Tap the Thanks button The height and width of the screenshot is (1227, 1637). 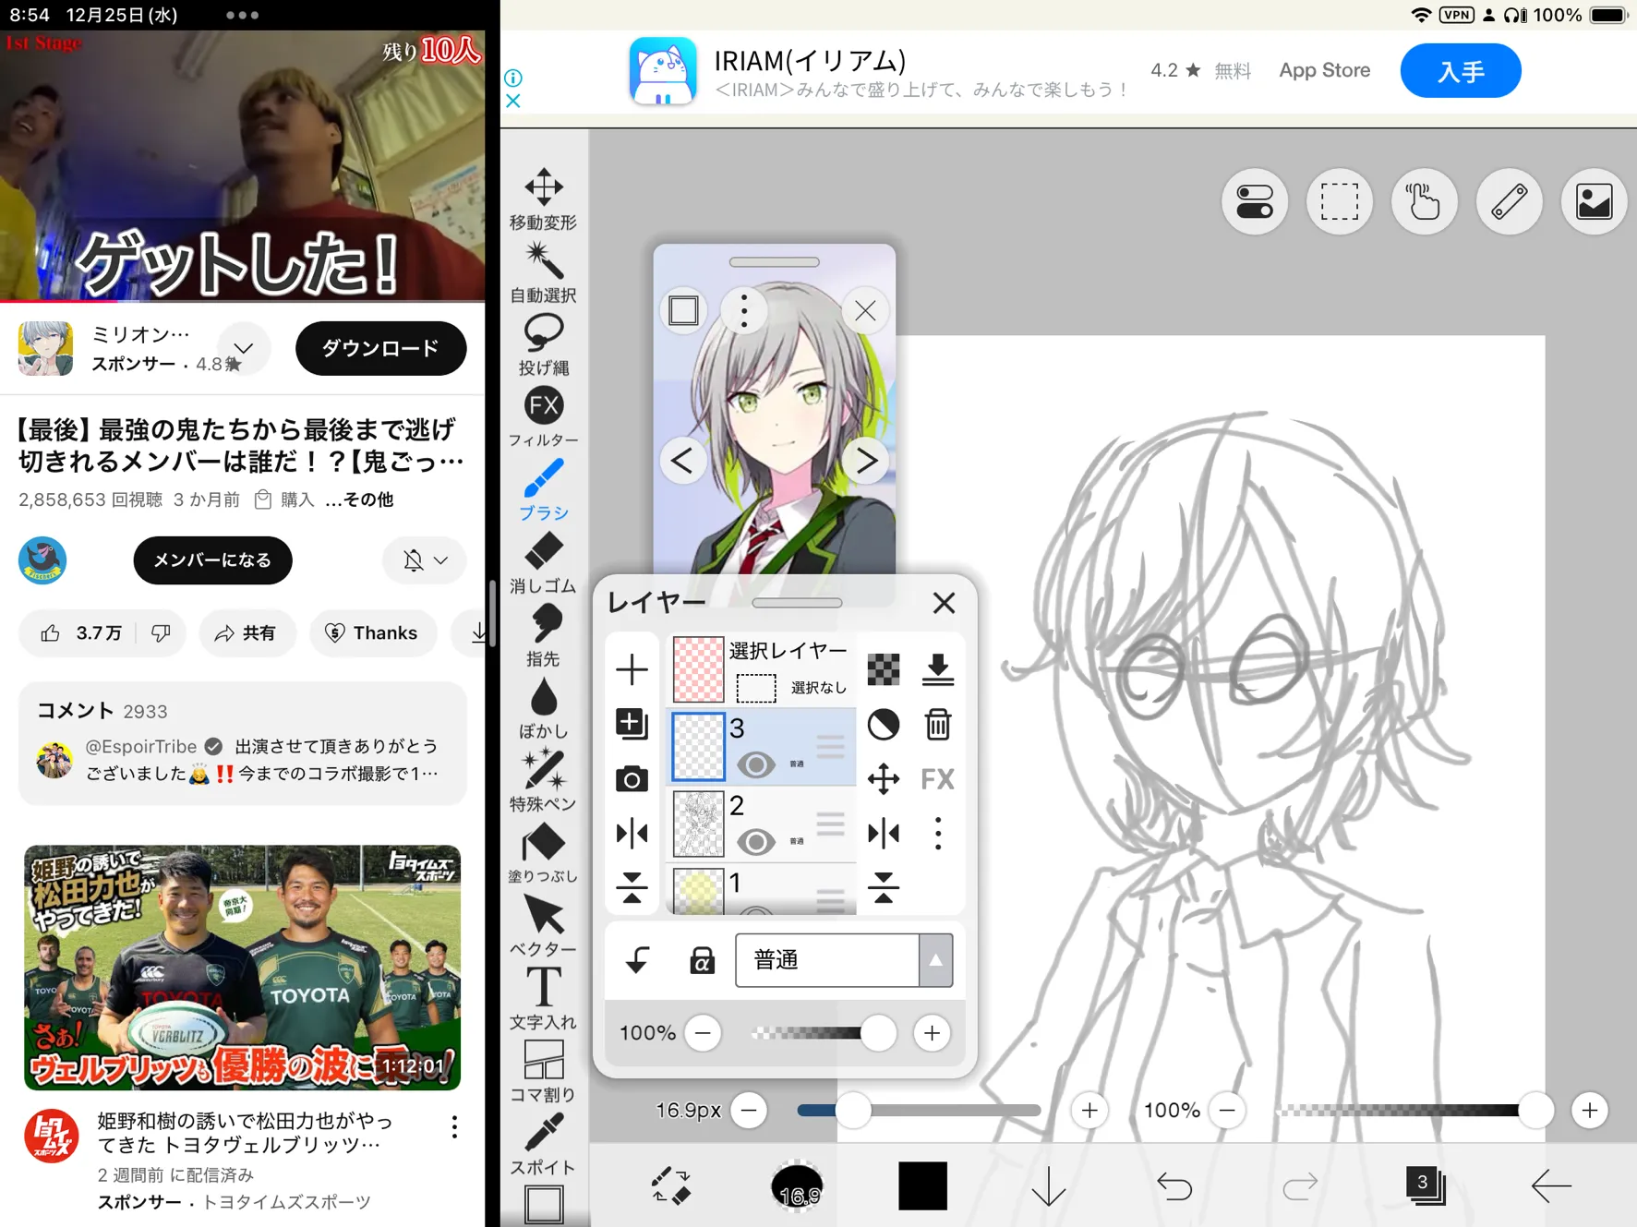[x=372, y=633]
